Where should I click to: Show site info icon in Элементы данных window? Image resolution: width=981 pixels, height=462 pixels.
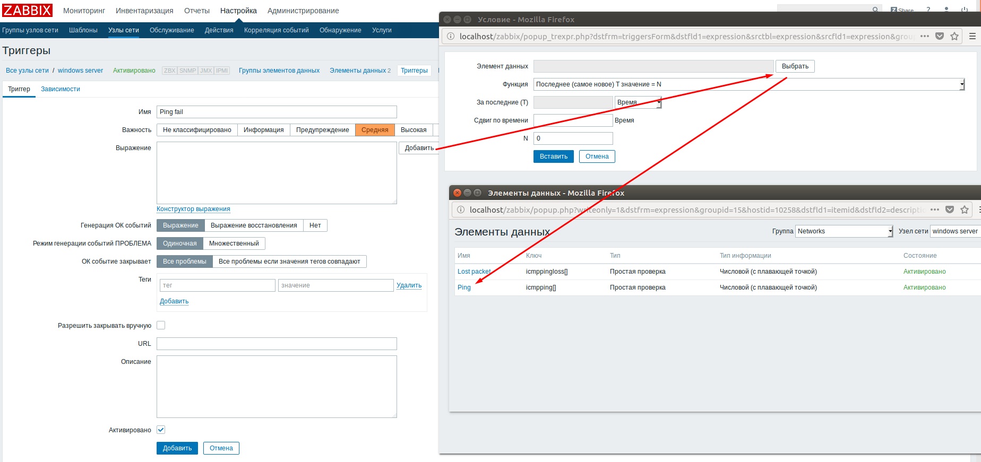click(x=460, y=210)
